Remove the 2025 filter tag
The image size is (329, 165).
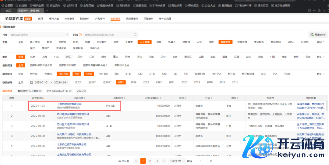[85, 91]
